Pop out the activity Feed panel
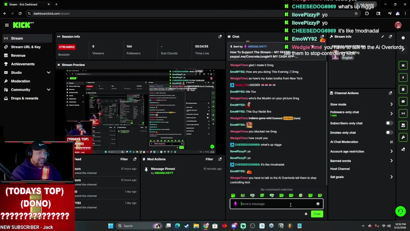Image resolution: width=410 pixels, height=231 pixels. (135, 159)
